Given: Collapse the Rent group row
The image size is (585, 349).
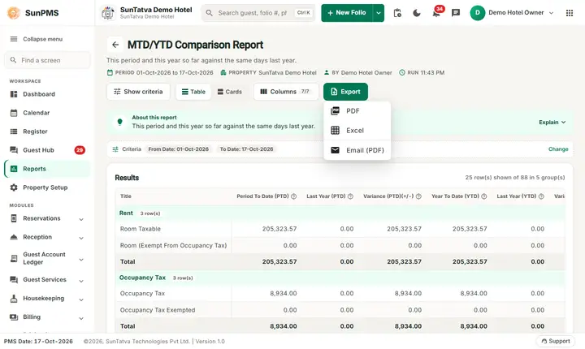Looking at the screenshot, I should [x=340, y=213].
